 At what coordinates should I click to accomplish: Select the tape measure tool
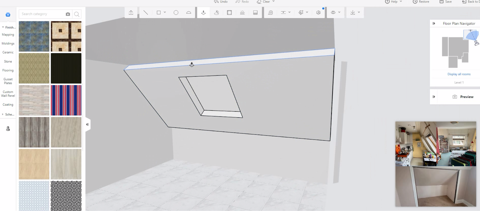[270, 13]
